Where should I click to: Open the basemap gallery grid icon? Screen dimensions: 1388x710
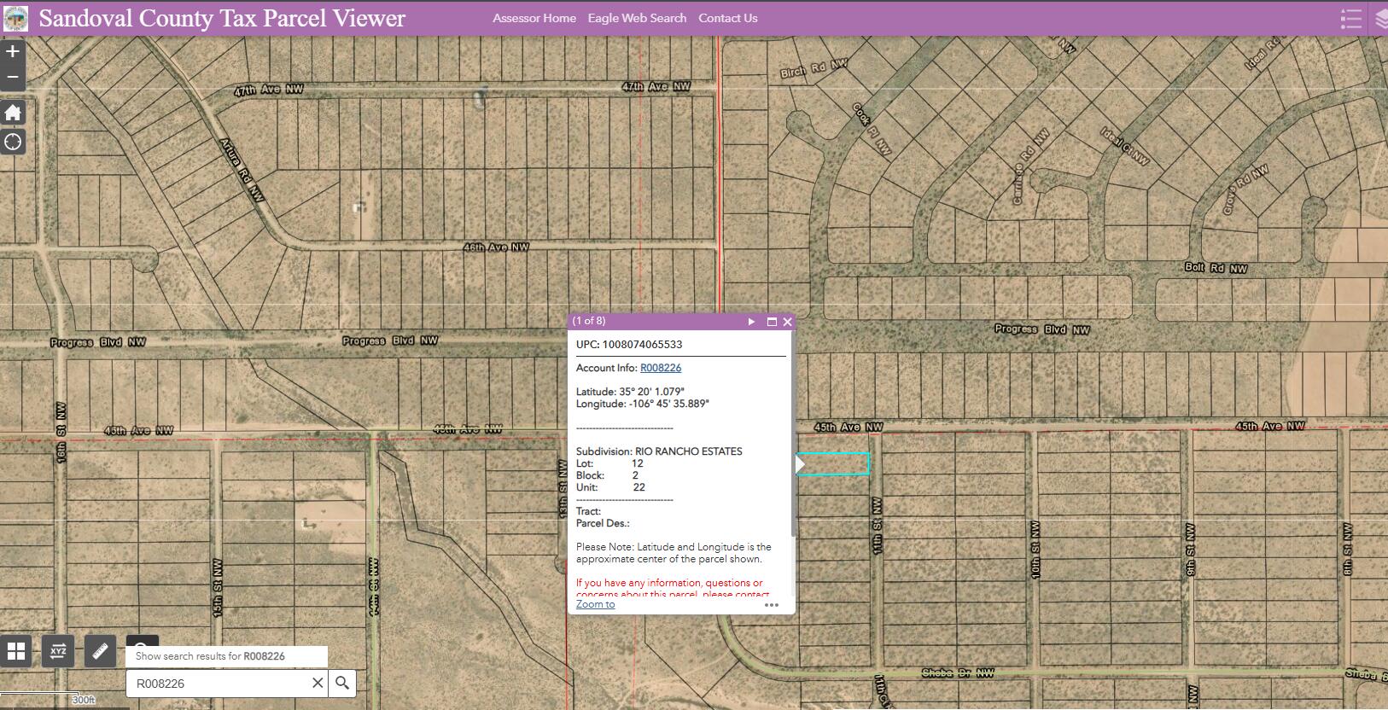click(16, 652)
